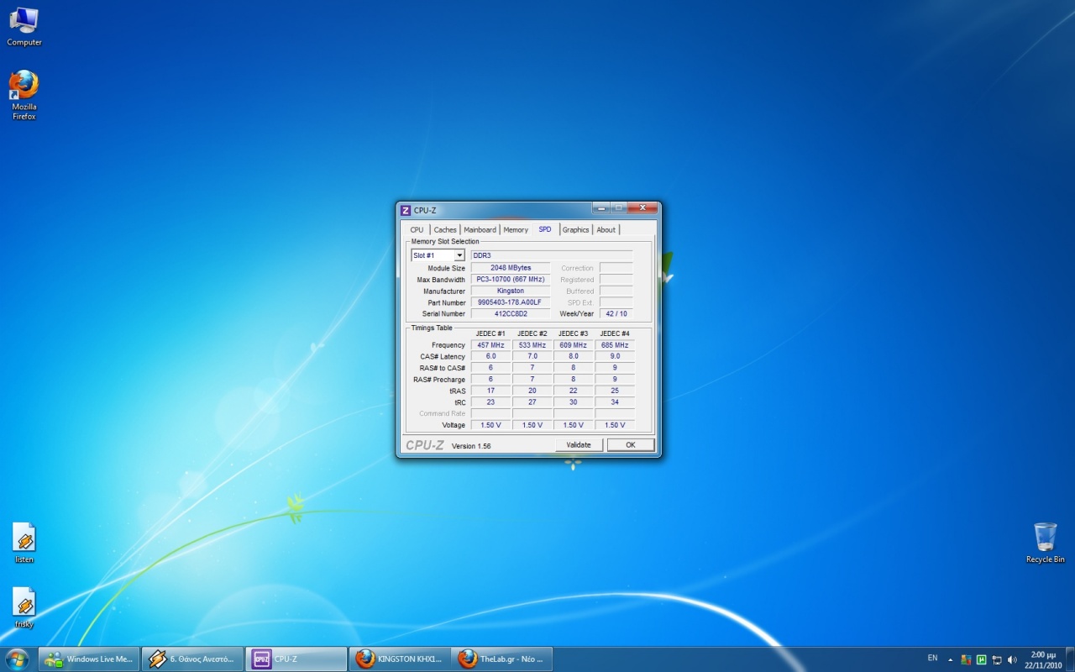Click the network connection tray icon

(996, 659)
